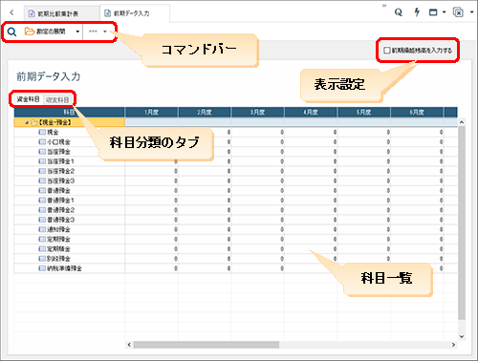Click the window layout icon

[433, 12]
